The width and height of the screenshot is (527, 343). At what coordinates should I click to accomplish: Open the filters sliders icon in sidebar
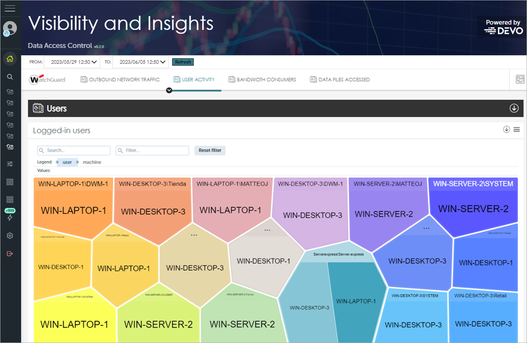9,164
